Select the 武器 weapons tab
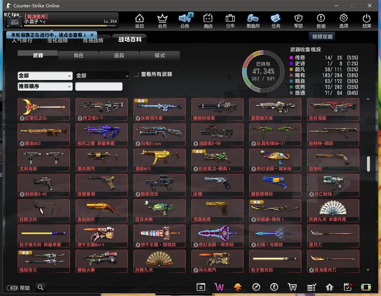Image resolution: width=381 pixels, height=296 pixels. [x=38, y=55]
